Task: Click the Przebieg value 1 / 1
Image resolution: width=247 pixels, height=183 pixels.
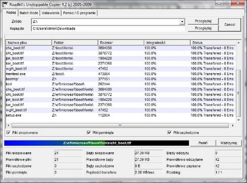Action: coord(228,172)
